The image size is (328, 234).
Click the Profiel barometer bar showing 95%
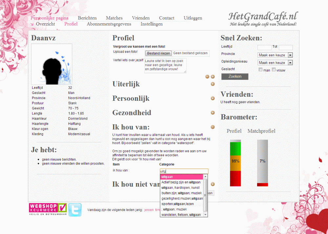pyautogui.click(x=235, y=163)
